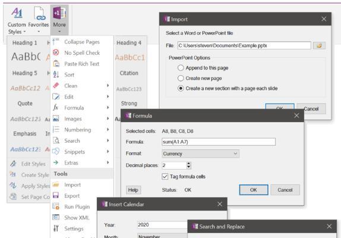Image resolution: width=341 pixels, height=238 pixels.
Task: Select Append to this page option
Action: click(x=181, y=68)
